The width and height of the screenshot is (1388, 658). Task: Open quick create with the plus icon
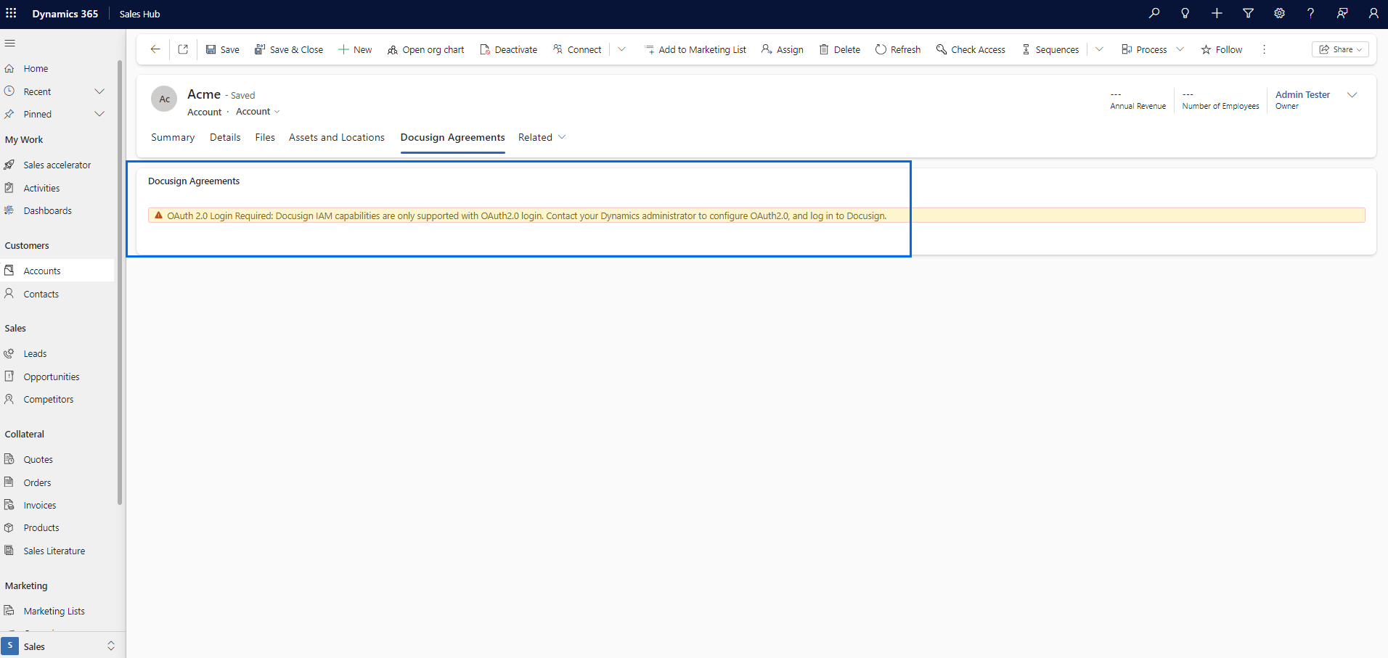tap(1217, 13)
